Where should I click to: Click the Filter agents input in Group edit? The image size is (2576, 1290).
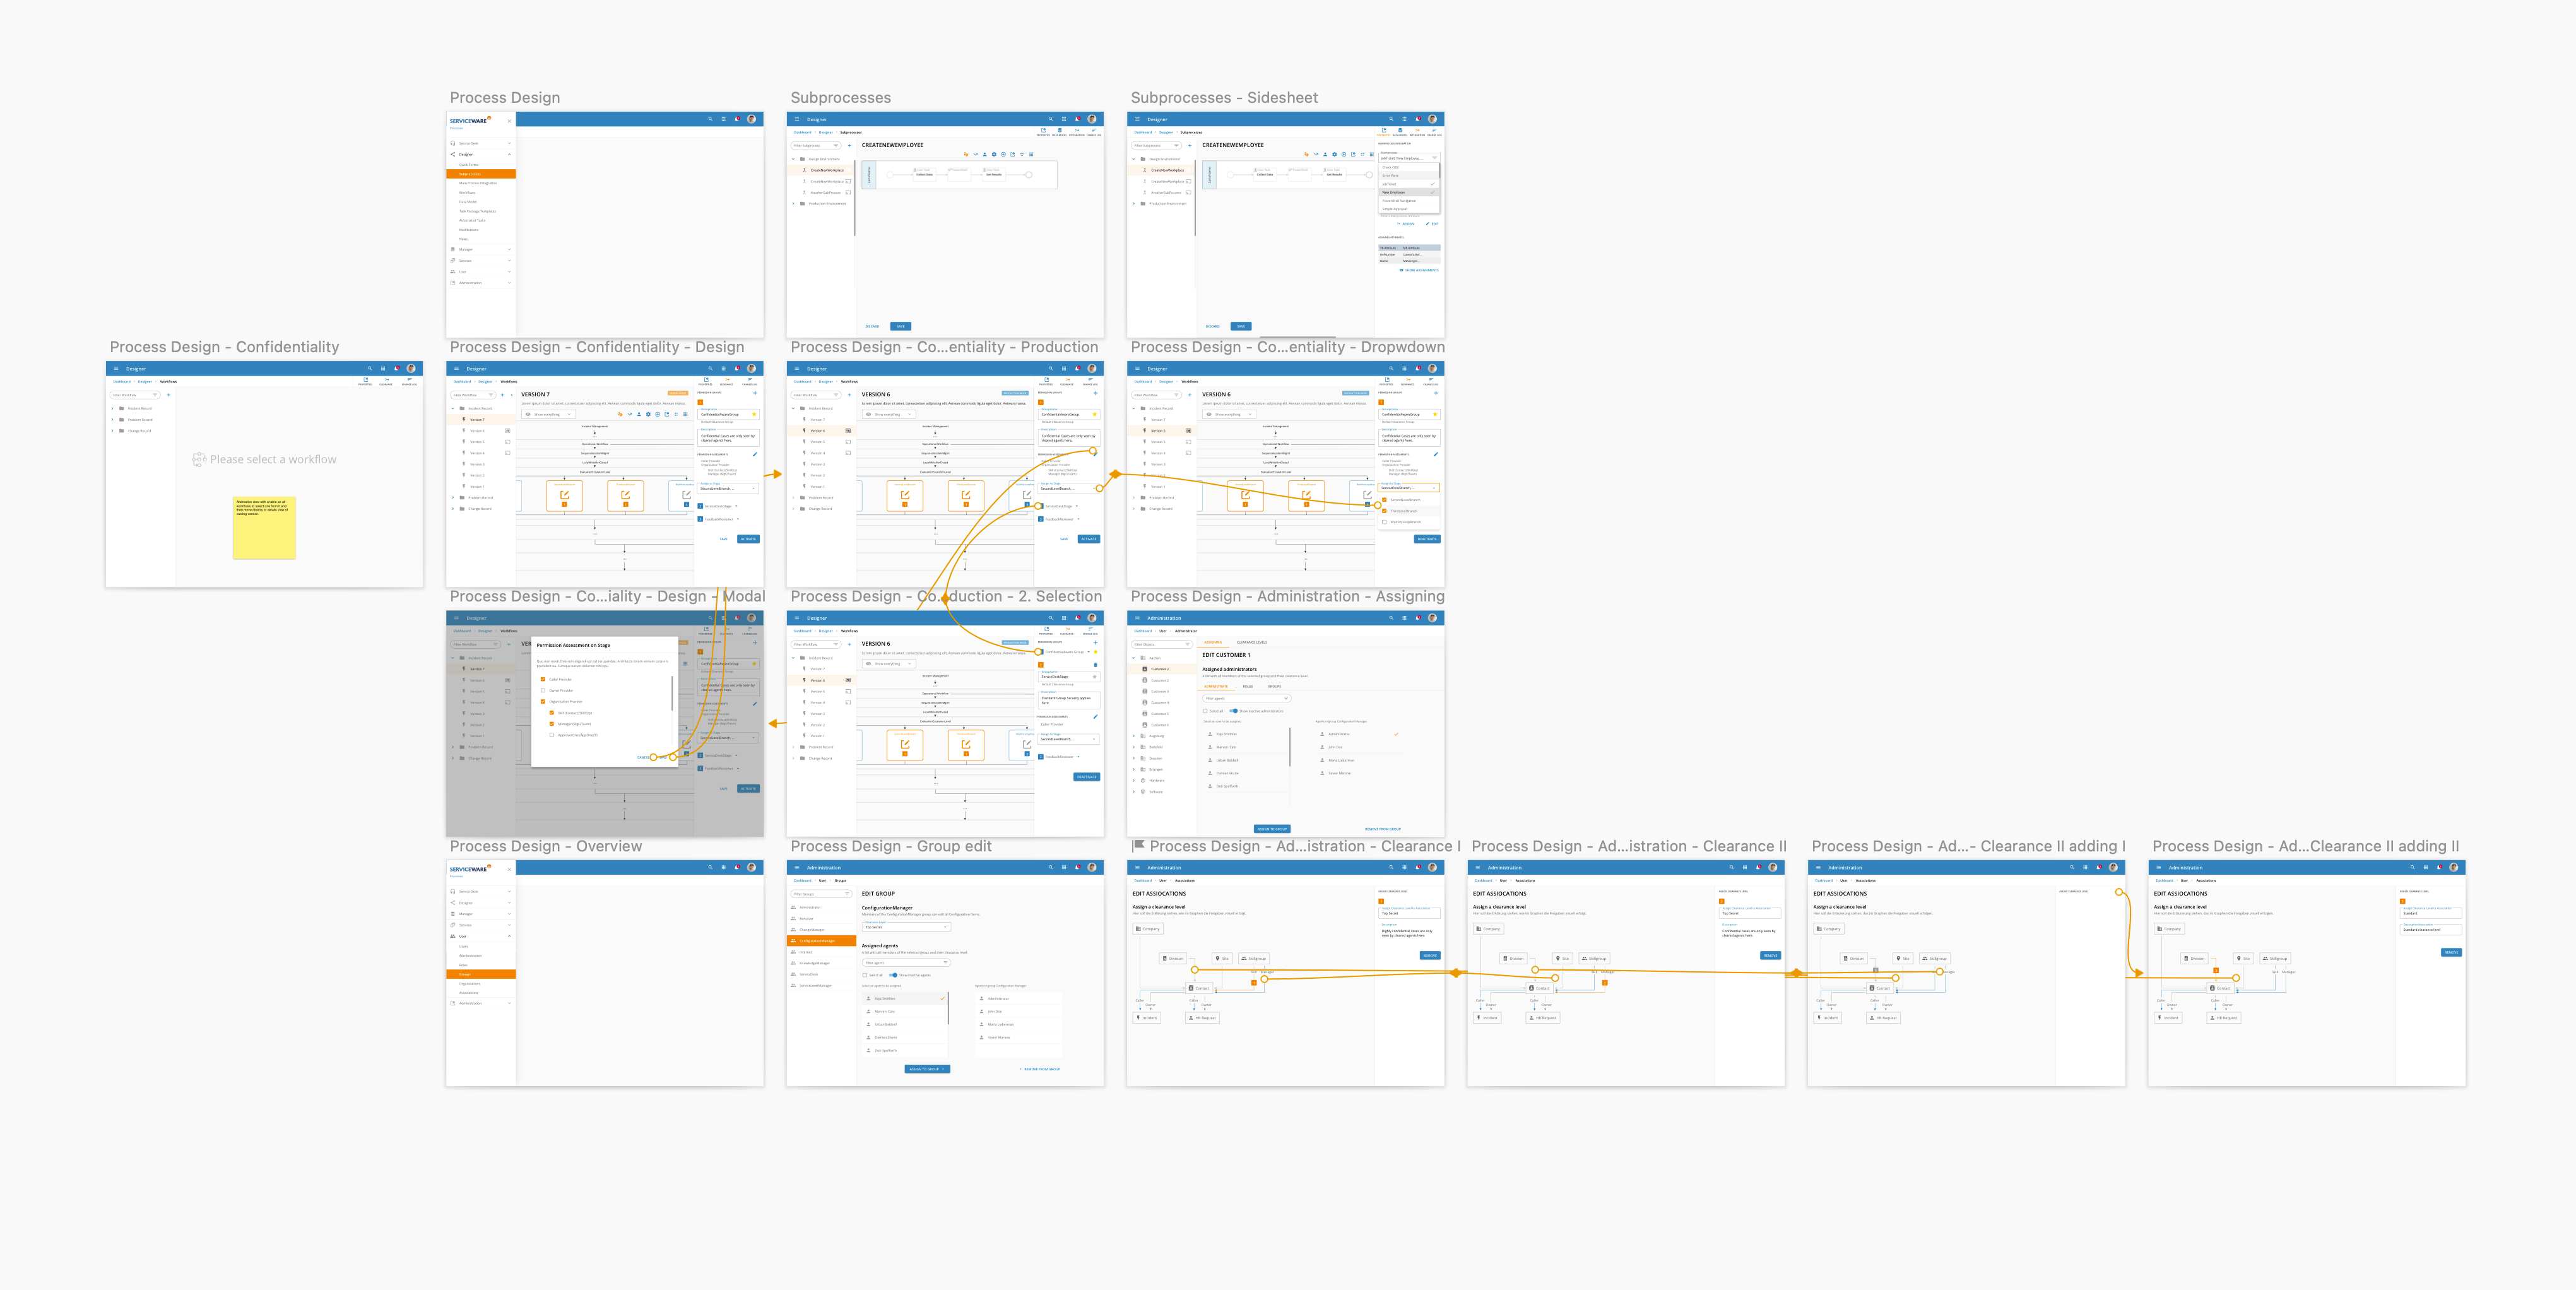pos(904,963)
